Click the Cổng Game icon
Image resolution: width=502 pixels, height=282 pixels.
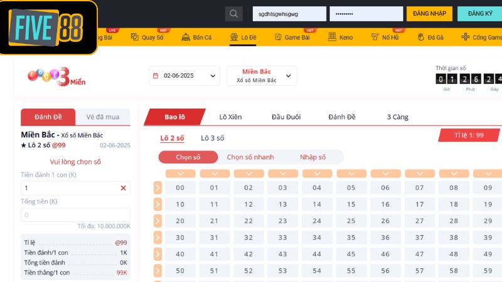tap(466, 37)
